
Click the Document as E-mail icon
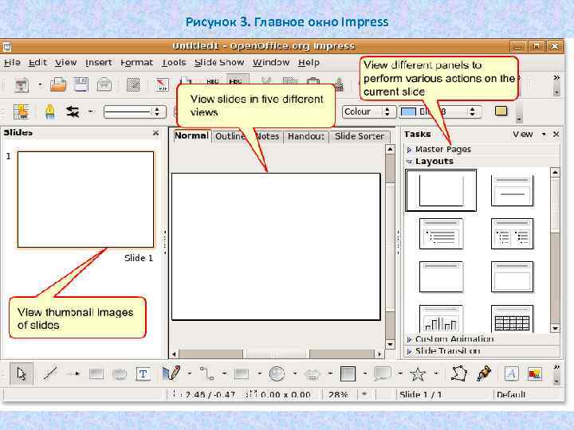coord(104,84)
